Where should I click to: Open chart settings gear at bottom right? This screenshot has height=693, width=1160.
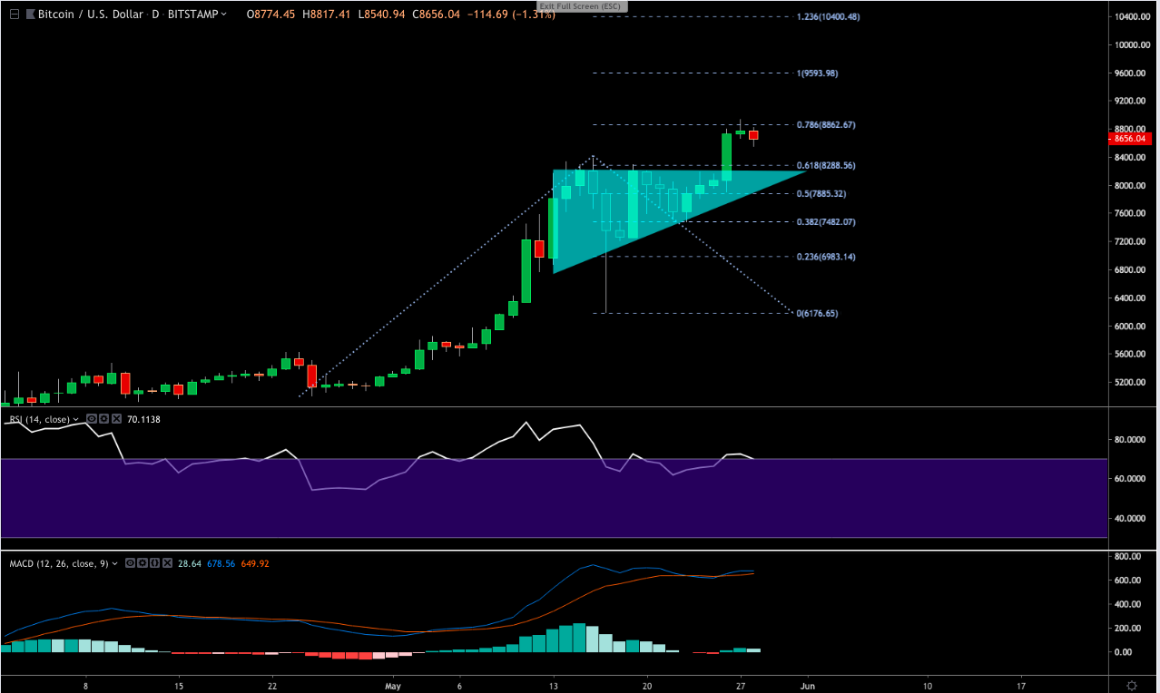tap(1132, 684)
